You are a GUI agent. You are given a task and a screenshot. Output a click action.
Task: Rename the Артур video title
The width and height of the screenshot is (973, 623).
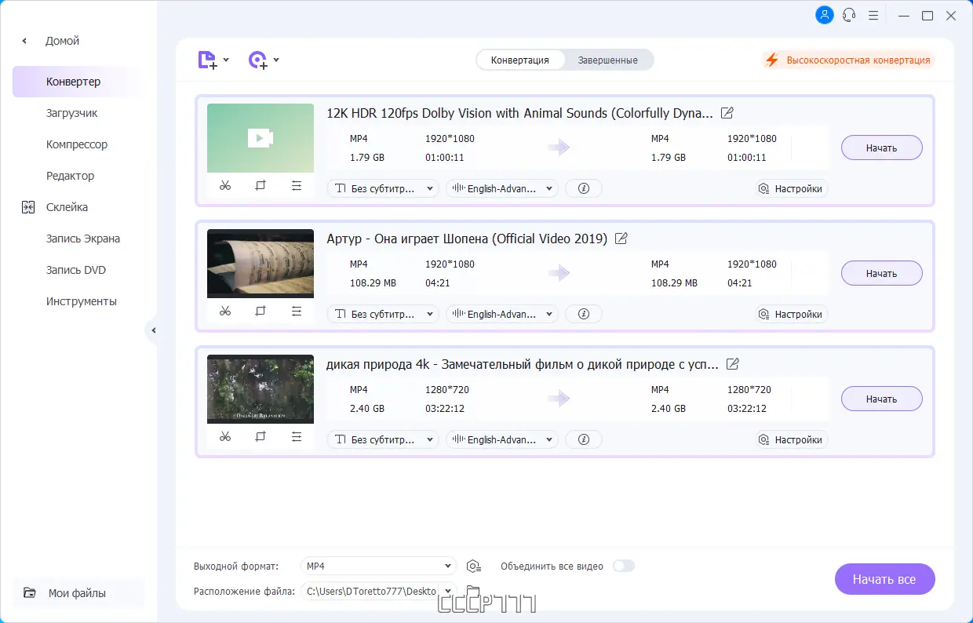[621, 239]
